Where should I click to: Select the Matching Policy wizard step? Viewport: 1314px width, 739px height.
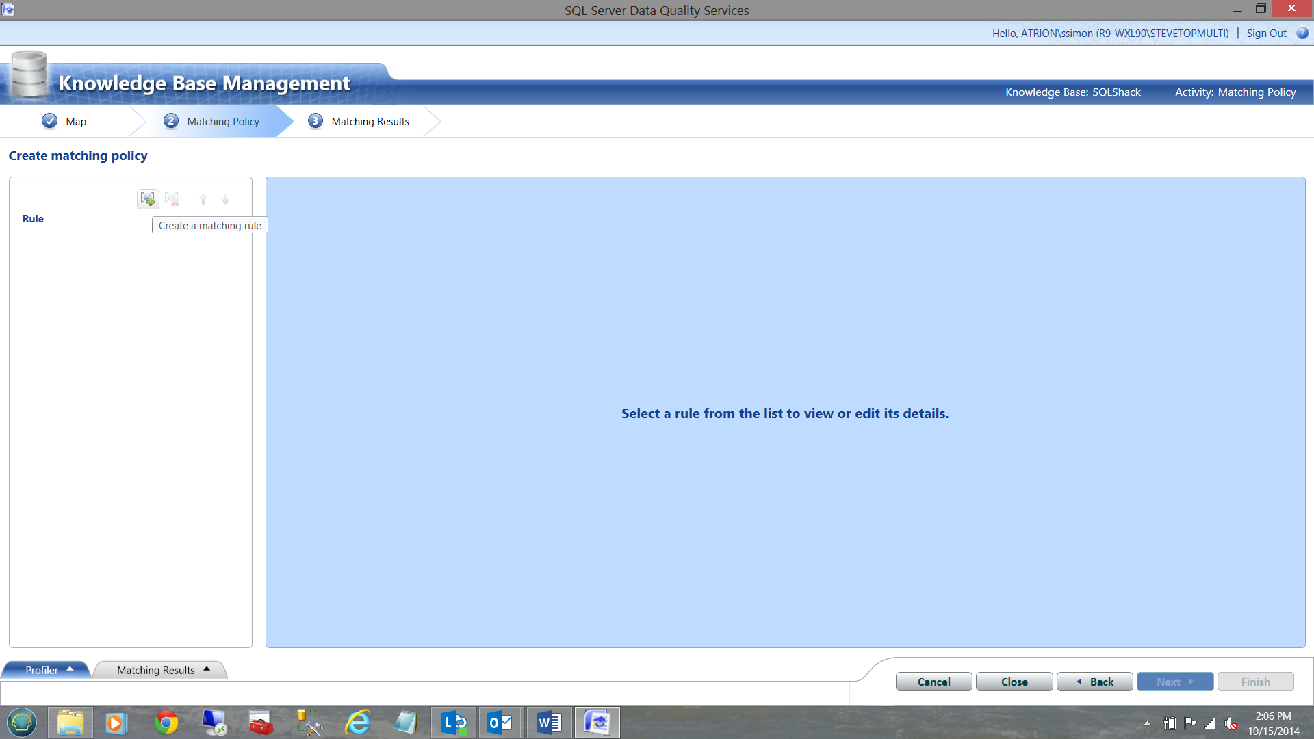(x=214, y=121)
